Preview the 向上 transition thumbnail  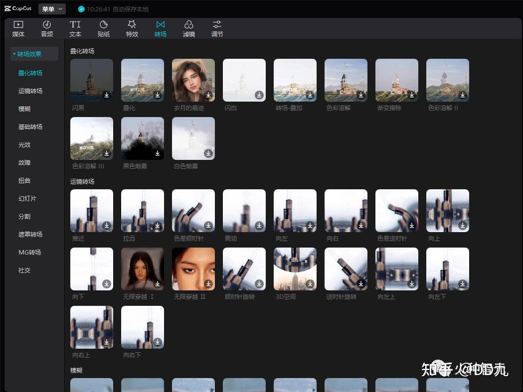click(x=448, y=211)
